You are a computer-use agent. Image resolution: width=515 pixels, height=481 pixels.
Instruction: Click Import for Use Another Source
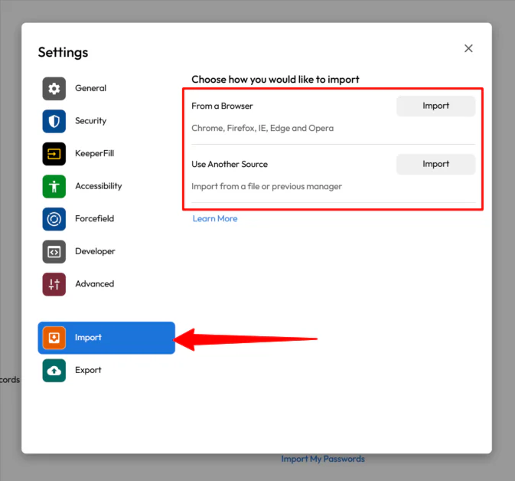click(435, 164)
